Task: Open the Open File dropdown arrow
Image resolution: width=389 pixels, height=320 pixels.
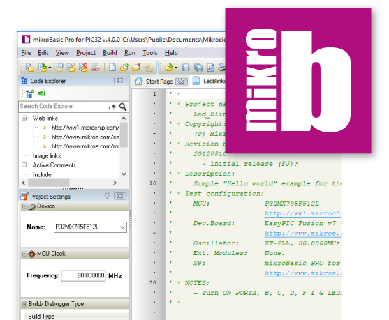Action: click(176, 68)
